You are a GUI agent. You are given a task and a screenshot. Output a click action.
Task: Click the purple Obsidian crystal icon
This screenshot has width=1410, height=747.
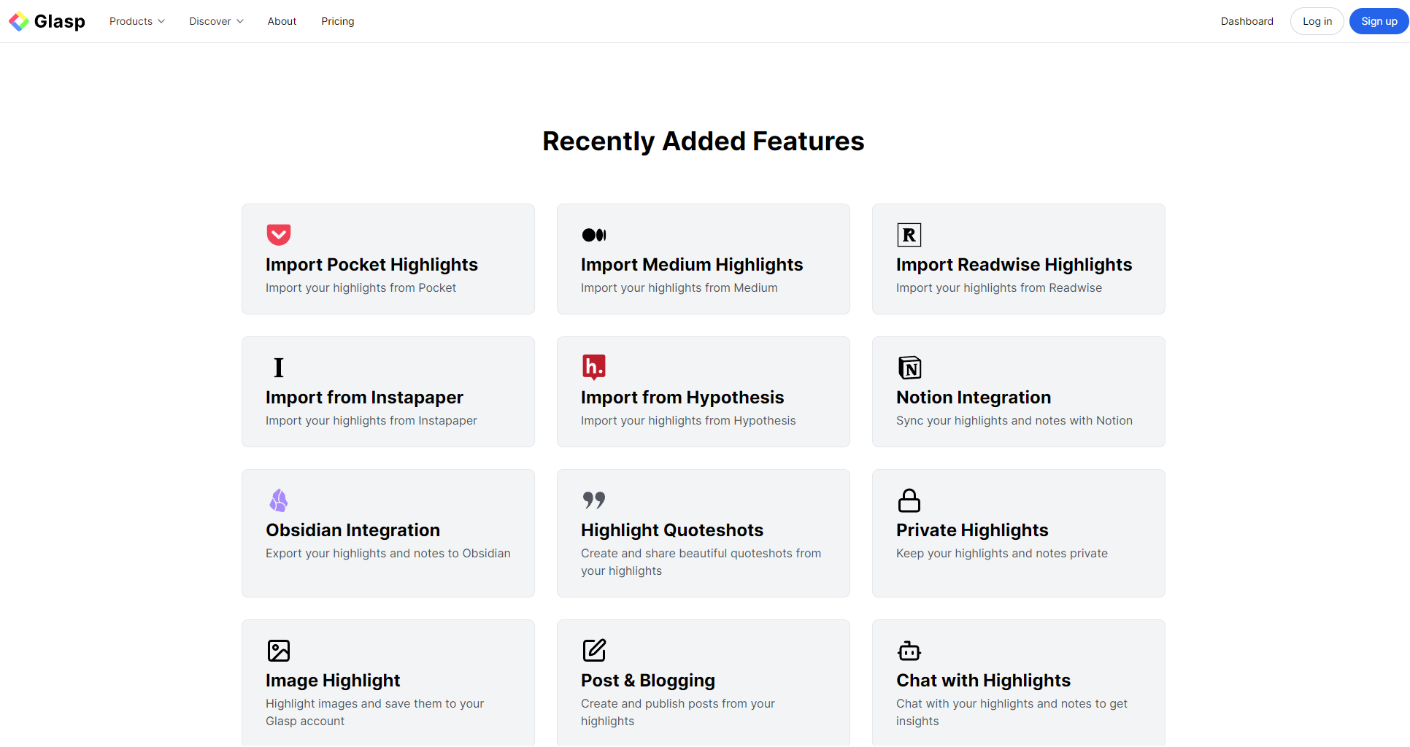click(x=278, y=500)
